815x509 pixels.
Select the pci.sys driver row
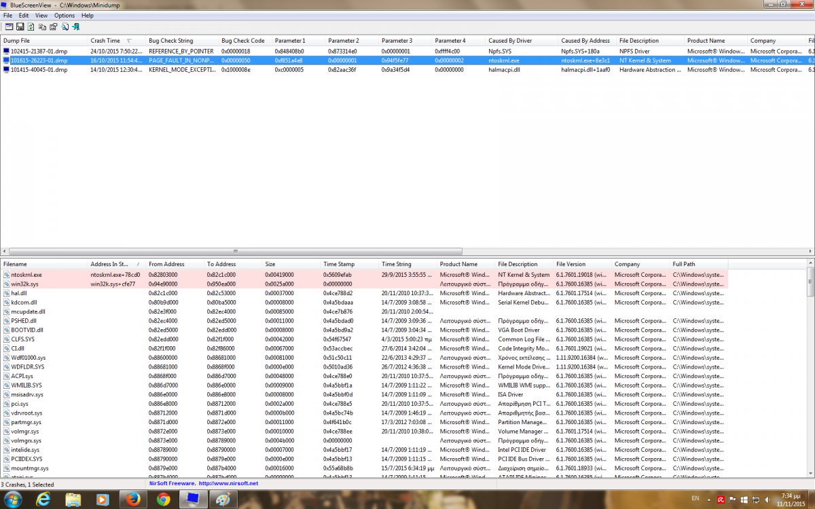363,403
